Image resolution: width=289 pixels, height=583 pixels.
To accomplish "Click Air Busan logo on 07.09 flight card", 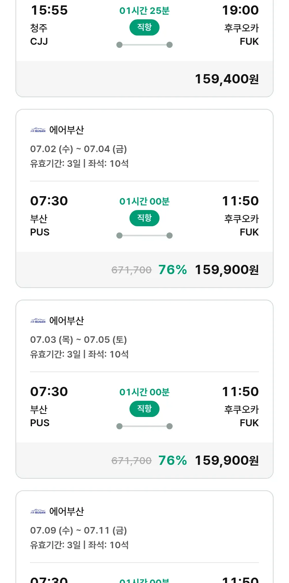I will tap(38, 512).
